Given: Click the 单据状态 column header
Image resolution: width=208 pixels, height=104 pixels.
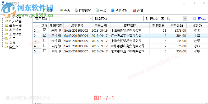Looking at the screenshot, I should pyautogui.click(x=56, y=25).
